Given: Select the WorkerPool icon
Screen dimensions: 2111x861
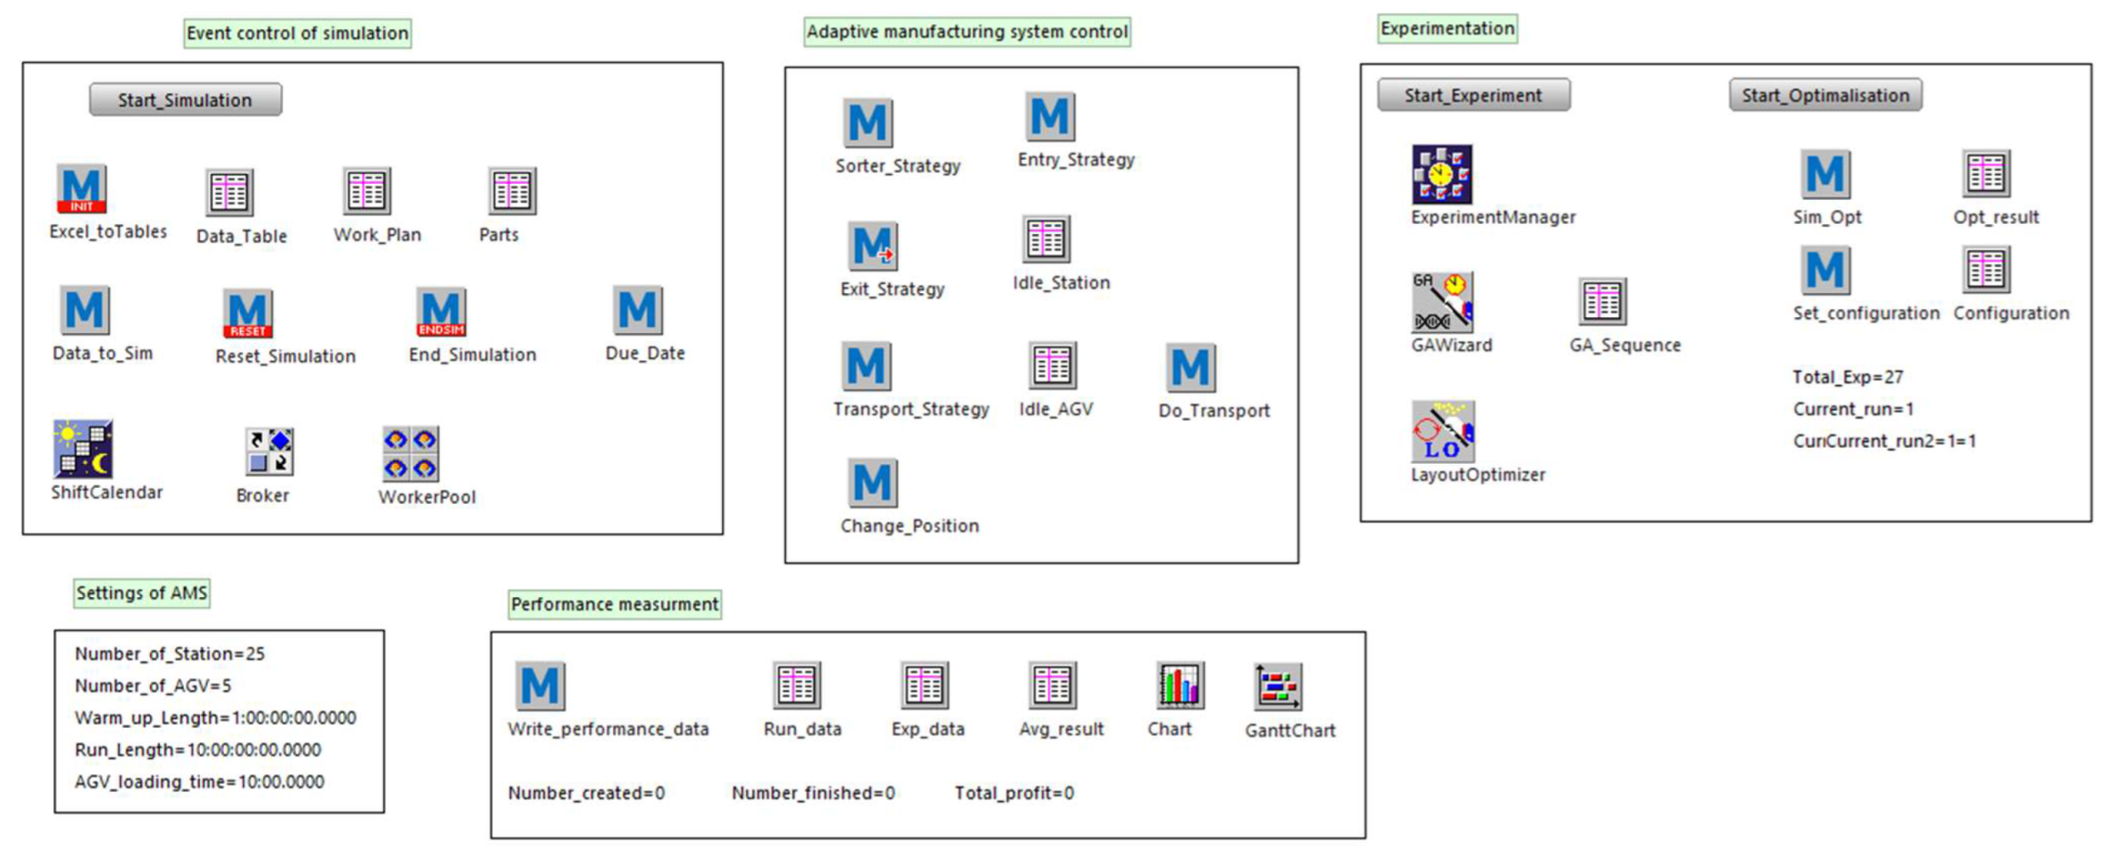Looking at the screenshot, I should (x=411, y=454).
